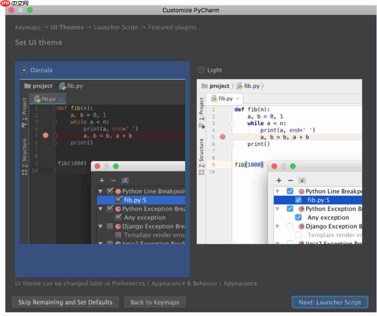Click Skip Remaining and Set Defaults
This screenshot has height=316, width=377.
pyautogui.click(x=65, y=302)
